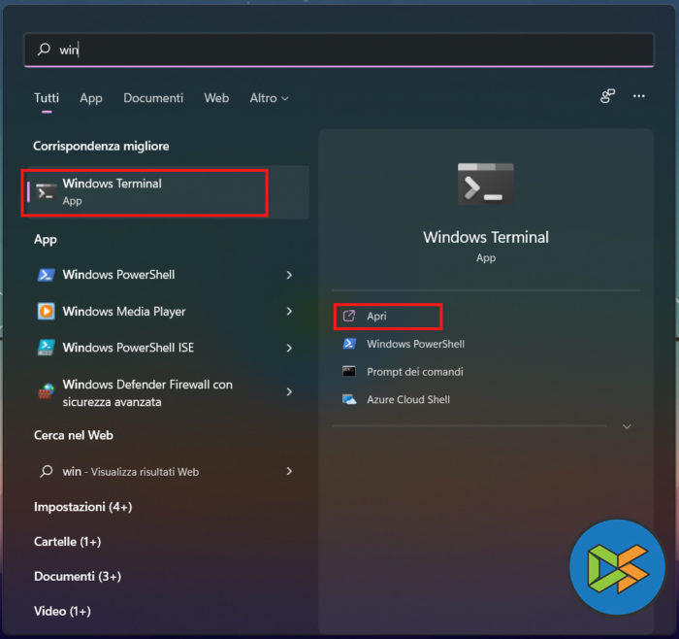The width and height of the screenshot is (679, 639).
Task: Click the large Windows Terminal preview icon
Action: click(485, 184)
